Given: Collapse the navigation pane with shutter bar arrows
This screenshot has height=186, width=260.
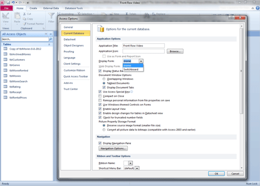Looking at the screenshot, I should pyautogui.click(x=51, y=34).
